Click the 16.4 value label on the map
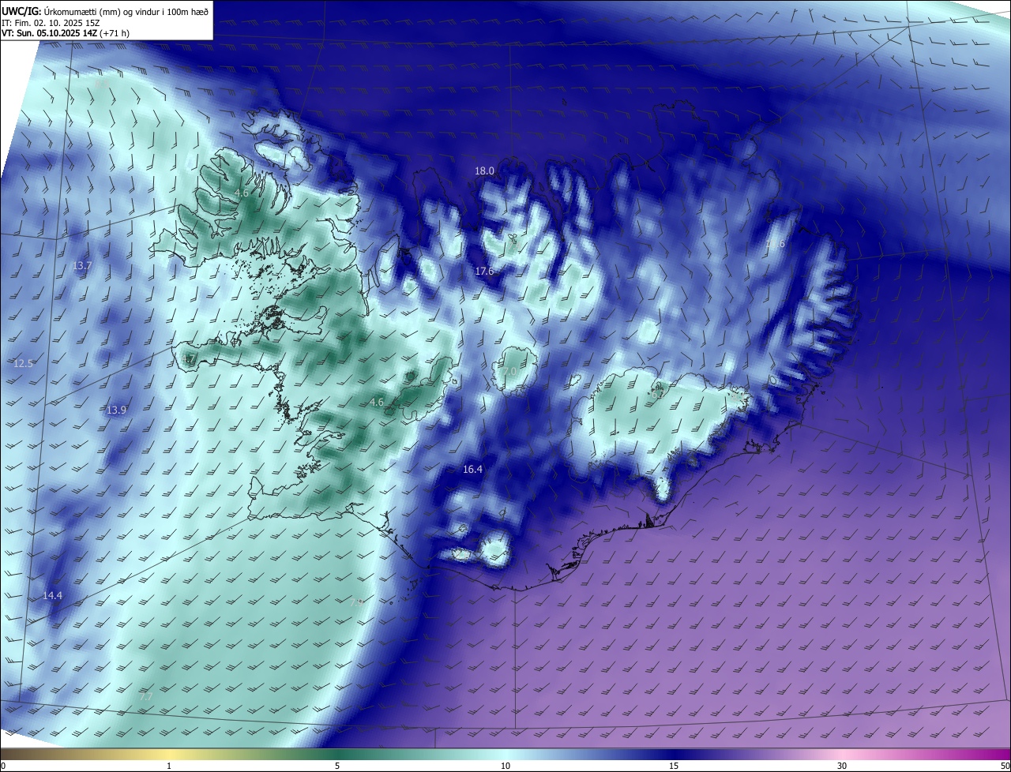 coord(472,470)
